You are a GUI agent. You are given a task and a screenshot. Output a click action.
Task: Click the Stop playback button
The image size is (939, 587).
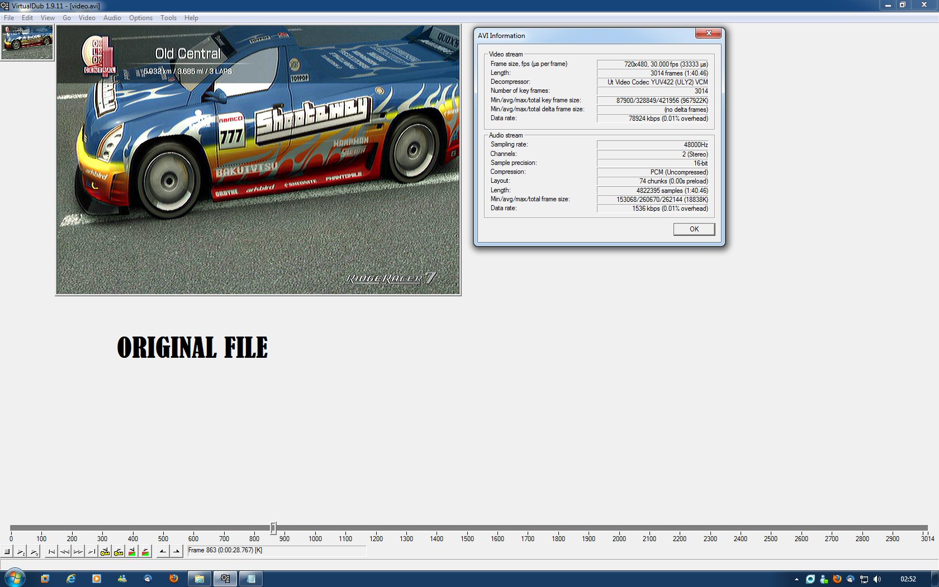point(7,552)
